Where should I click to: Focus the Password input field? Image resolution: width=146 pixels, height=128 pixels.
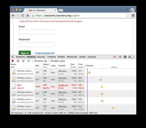click(x=36, y=45)
